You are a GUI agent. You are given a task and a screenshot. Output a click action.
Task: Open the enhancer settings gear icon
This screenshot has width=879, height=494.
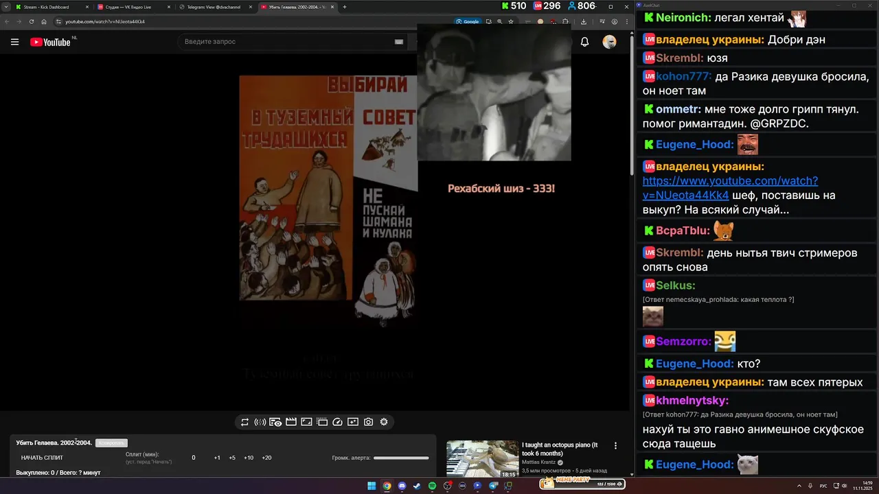(384, 422)
